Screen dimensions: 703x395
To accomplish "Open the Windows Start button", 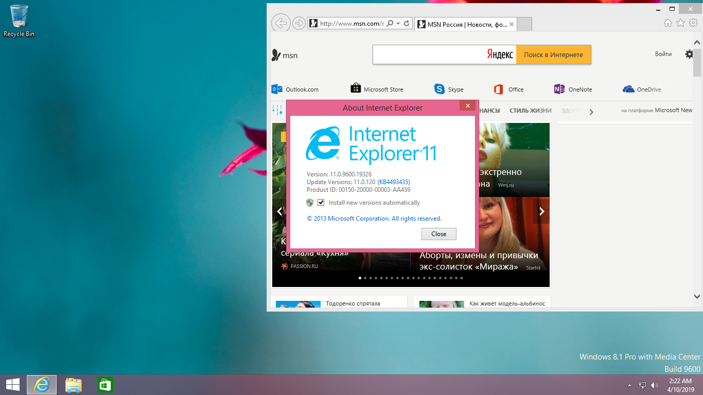I will (12, 385).
